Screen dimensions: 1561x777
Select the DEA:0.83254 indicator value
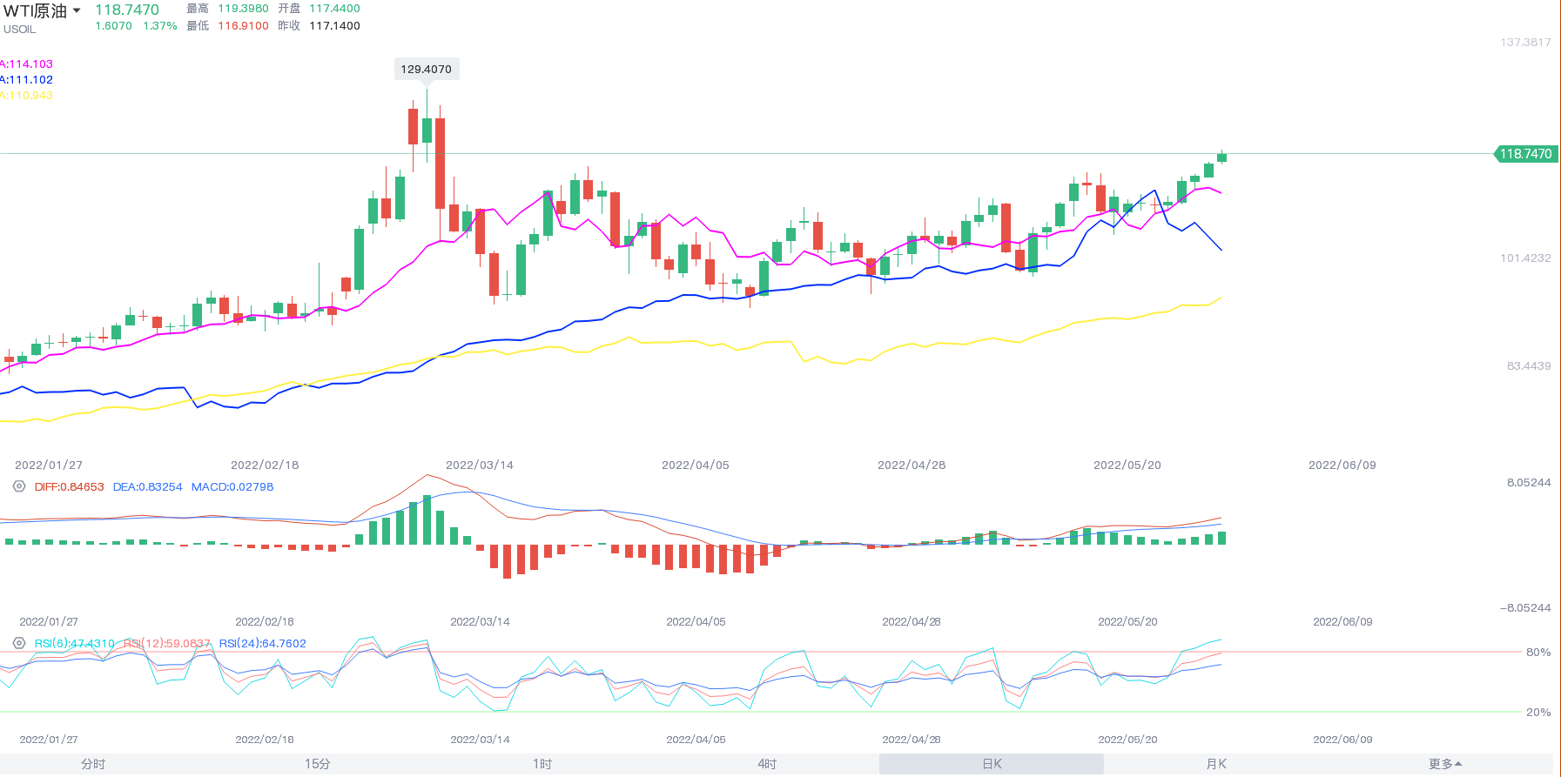point(147,486)
